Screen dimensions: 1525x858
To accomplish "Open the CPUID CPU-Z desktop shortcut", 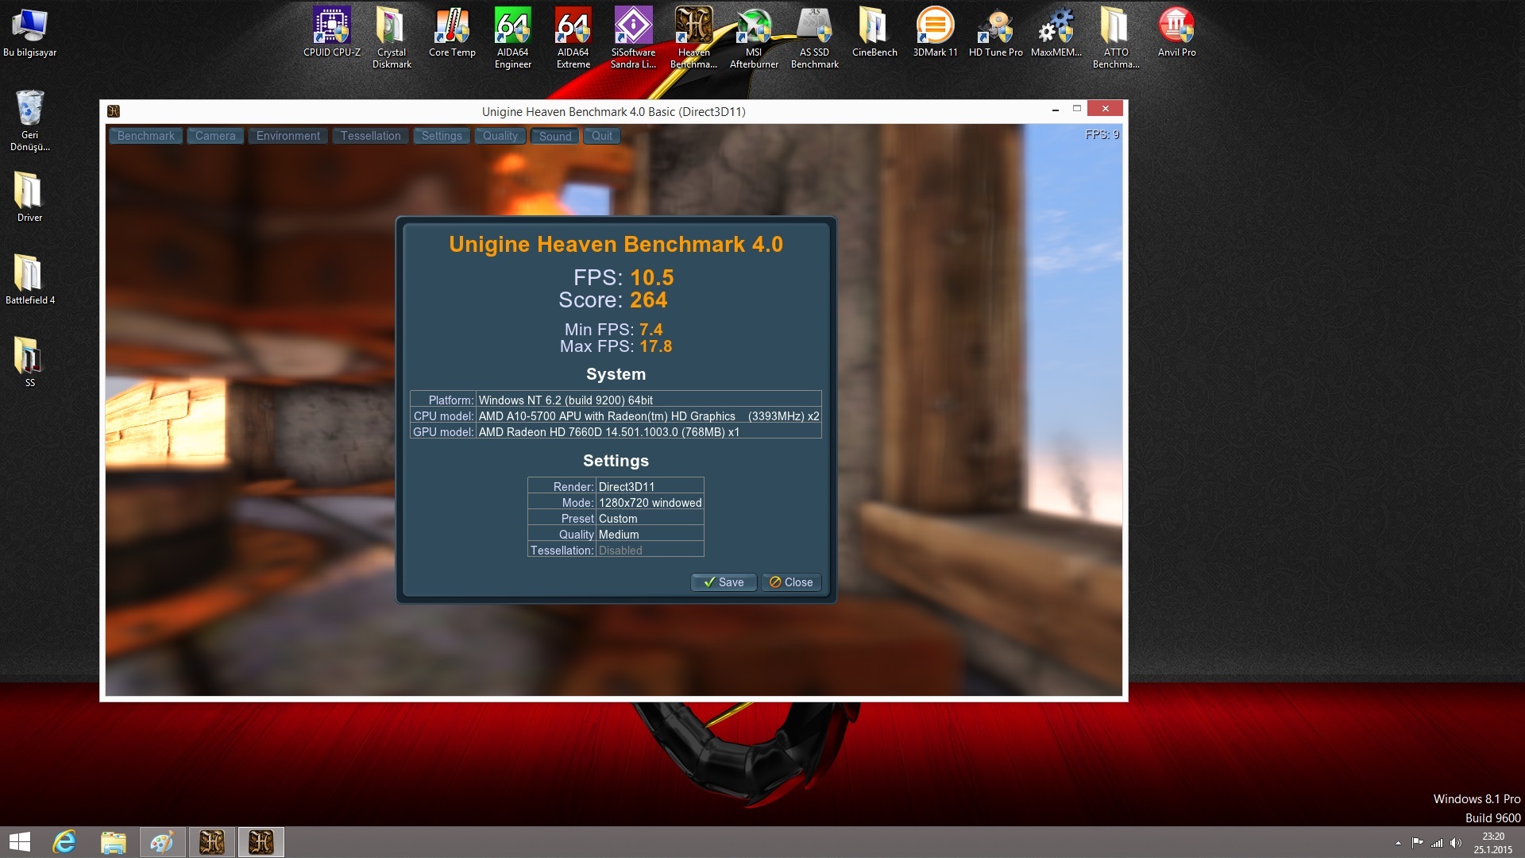I will [331, 33].
